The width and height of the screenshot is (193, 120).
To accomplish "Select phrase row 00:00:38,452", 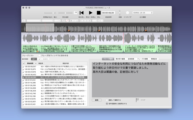I will coord(55,75).
